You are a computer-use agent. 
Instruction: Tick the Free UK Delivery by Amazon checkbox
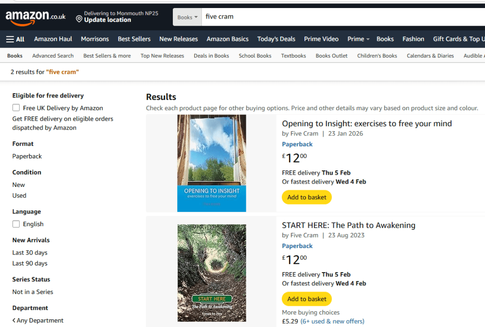[17, 108]
